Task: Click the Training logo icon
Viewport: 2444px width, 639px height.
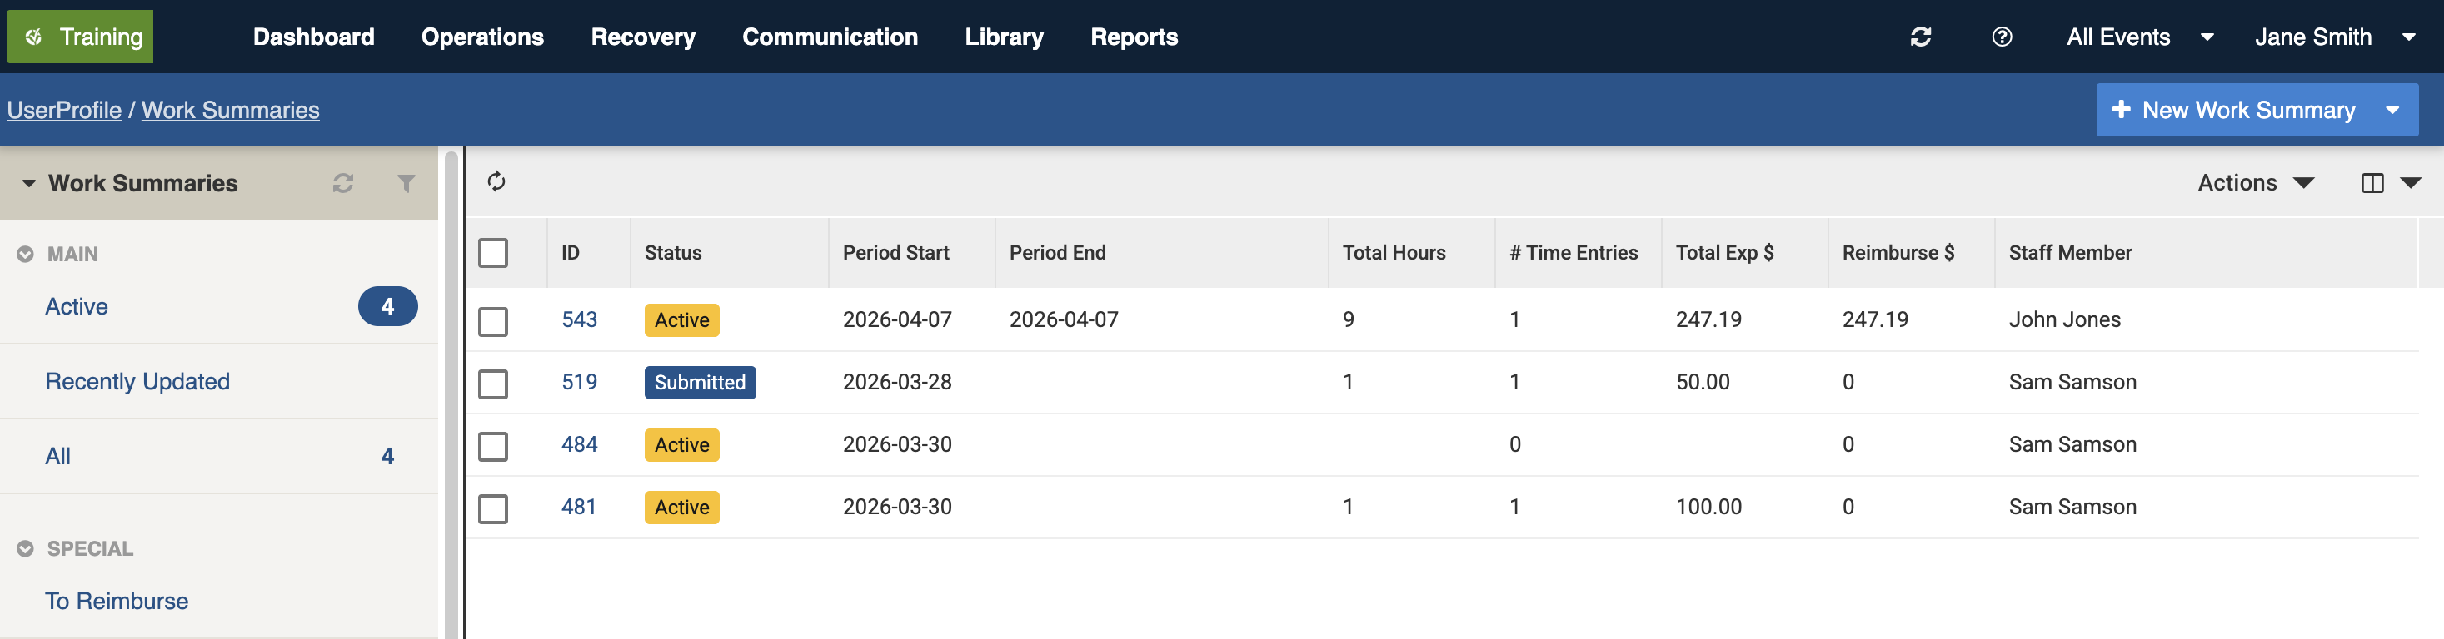Action: [34, 37]
